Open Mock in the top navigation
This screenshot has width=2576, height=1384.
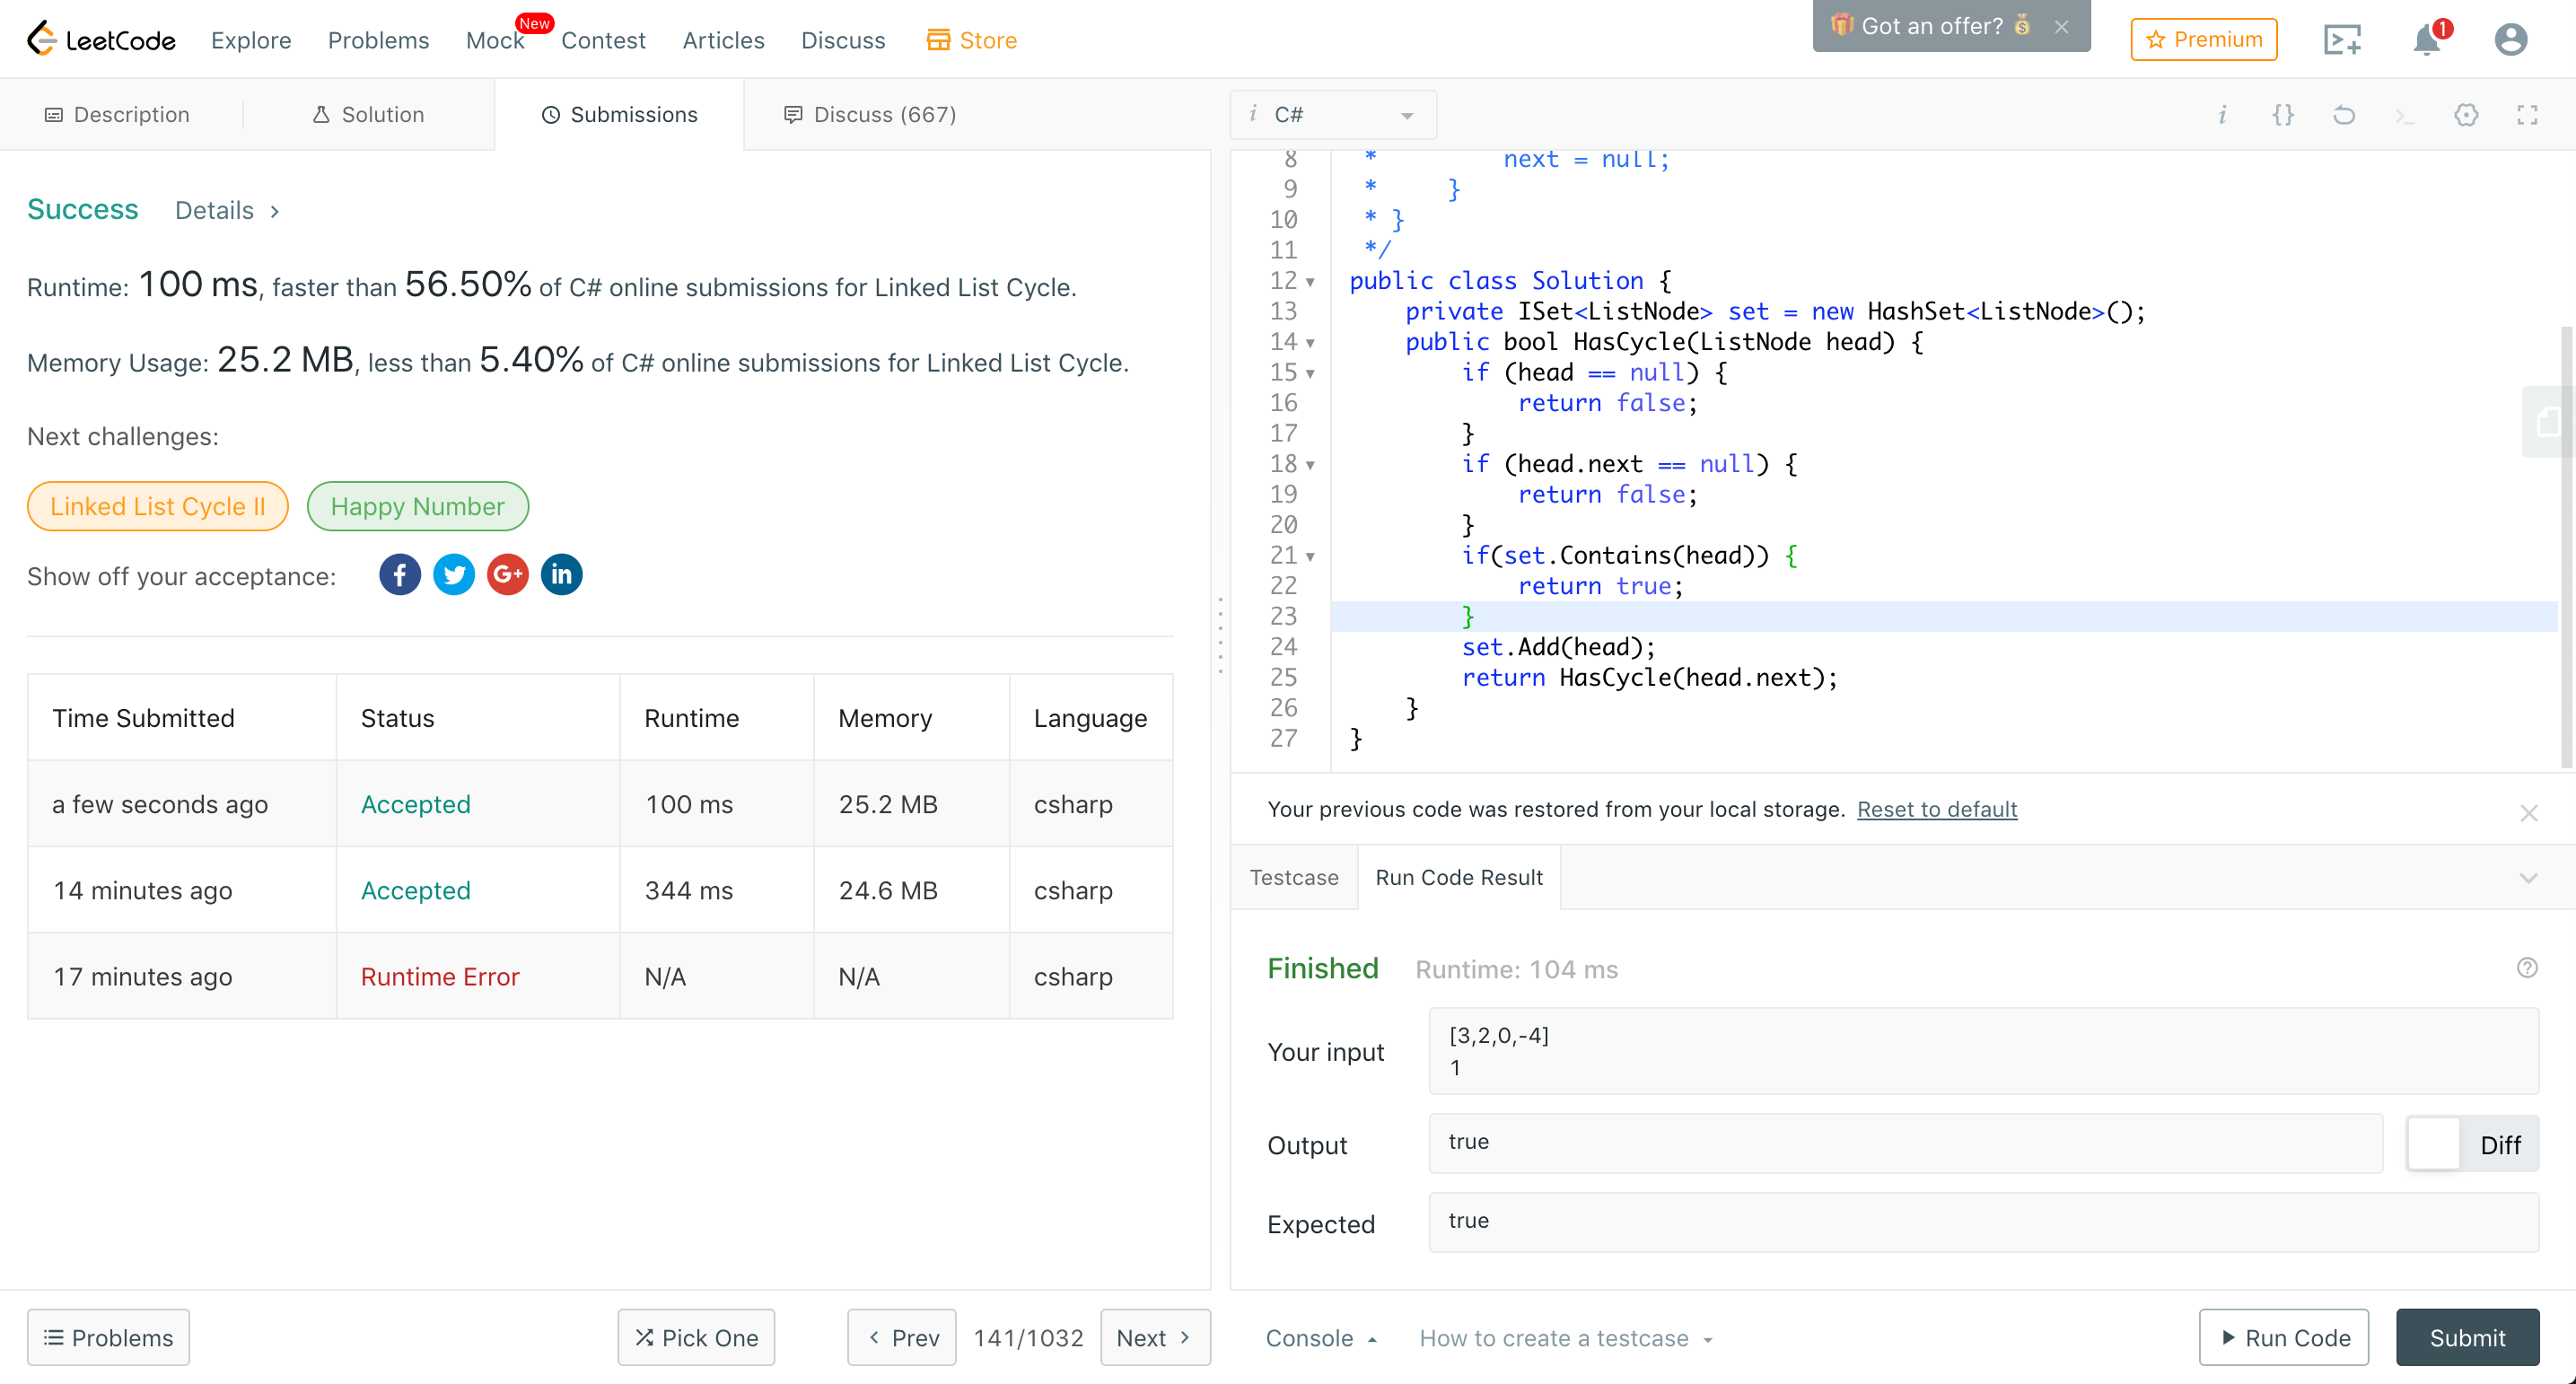click(495, 40)
